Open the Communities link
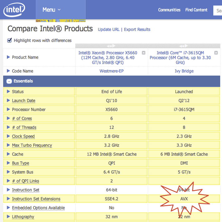The width and height of the screenshot is (222, 222). [x=169, y=10]
